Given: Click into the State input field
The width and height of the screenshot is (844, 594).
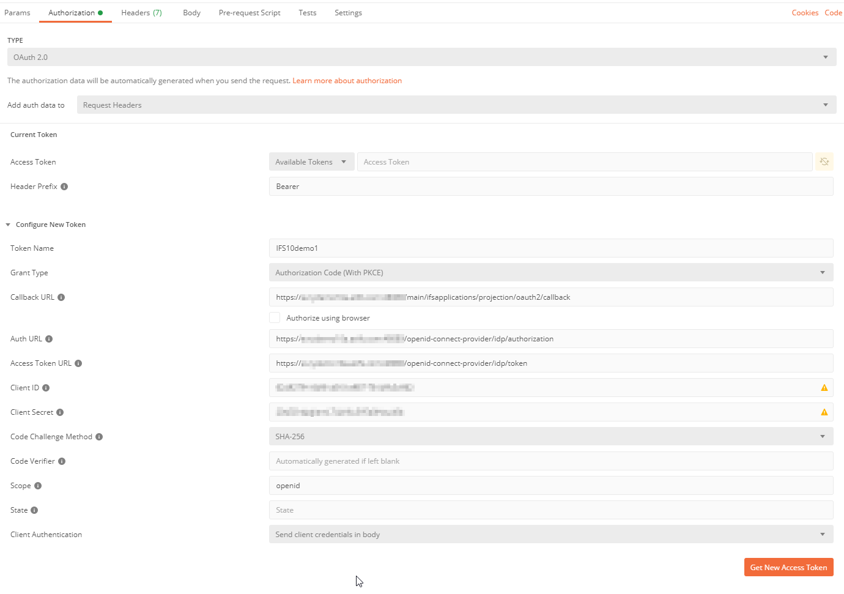Looking at the screenshot, I should tap(550, 510).
